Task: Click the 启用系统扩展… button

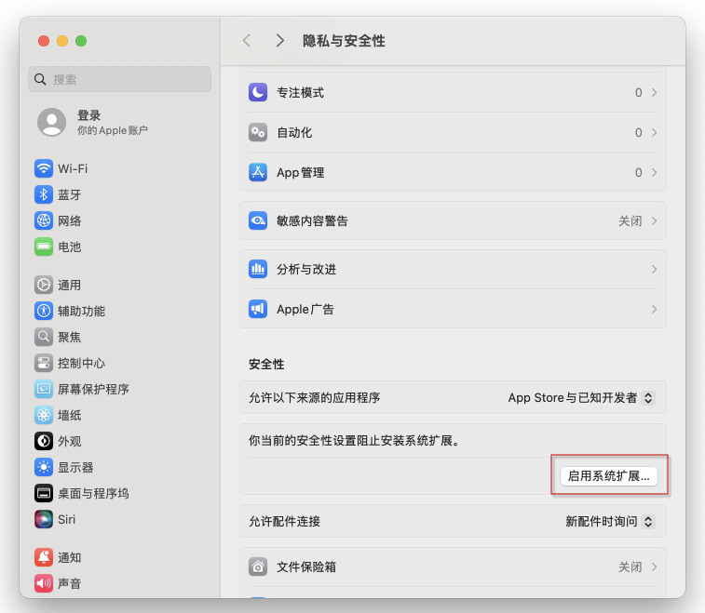Action: click(609, 476)
